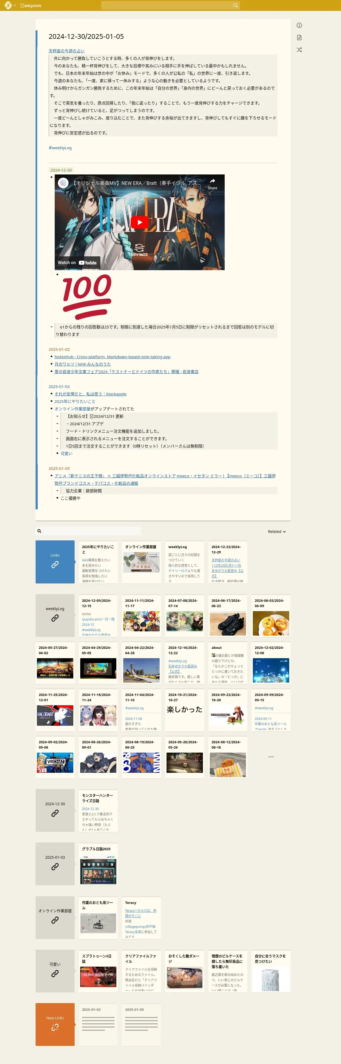Click the search magnifier icon in header
The height and width of the screenshot is (1064, 341).
236,5
